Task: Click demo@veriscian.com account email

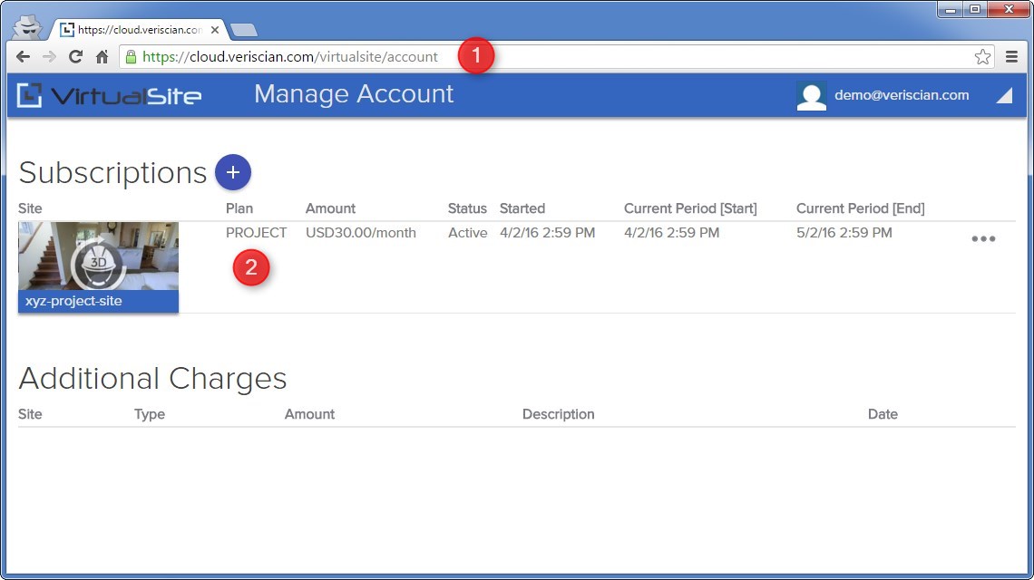Action: pos(902,95)
